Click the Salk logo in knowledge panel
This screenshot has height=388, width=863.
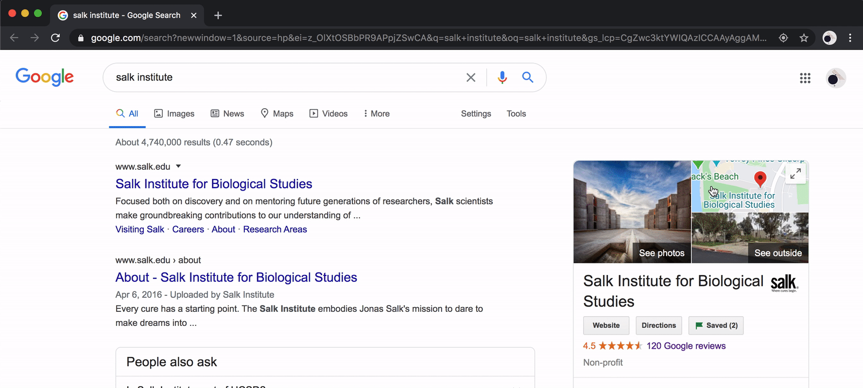784,283
